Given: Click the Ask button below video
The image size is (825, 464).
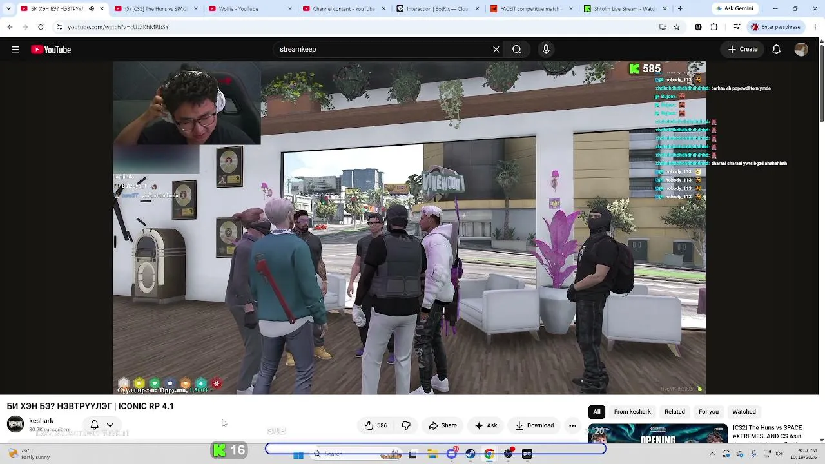Looking at the screenshot, I should [x=485, y=425].
